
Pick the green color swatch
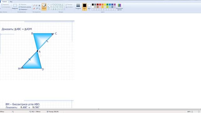coord(107,4)
